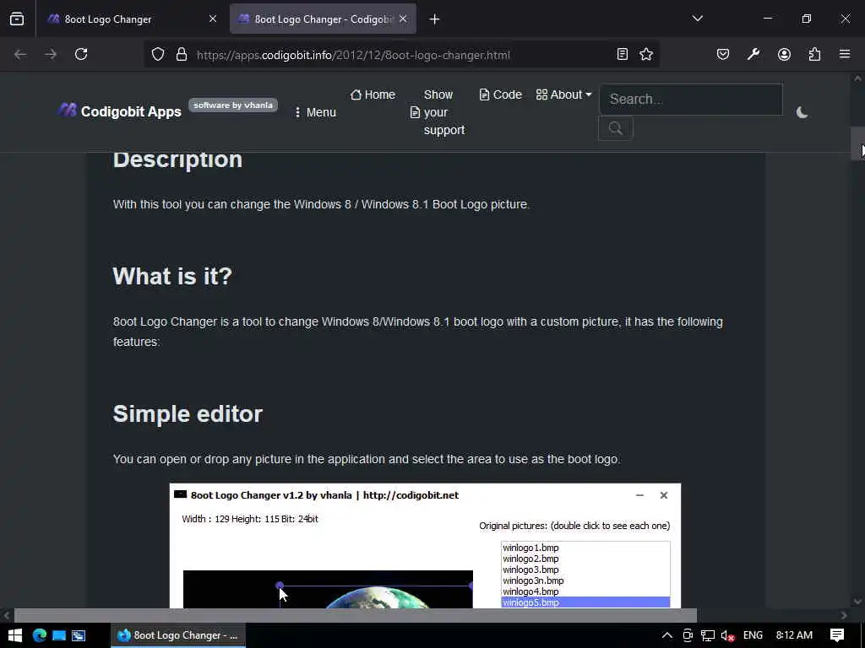Click winlogo2.bmp in the screenshot list
The height and width of the screenshot is (648, 865).
[x=530, y=559]
